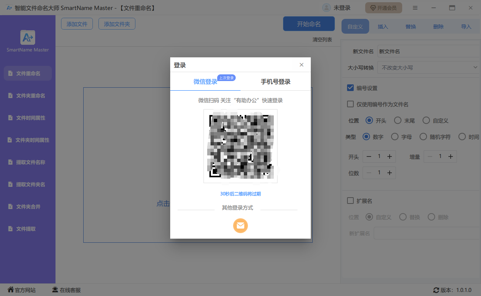Click the 添加文件夹 button

[x=117, y=24]
